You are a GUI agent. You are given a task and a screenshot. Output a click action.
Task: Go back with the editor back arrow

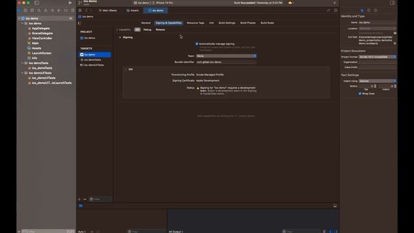pos(86,10)
